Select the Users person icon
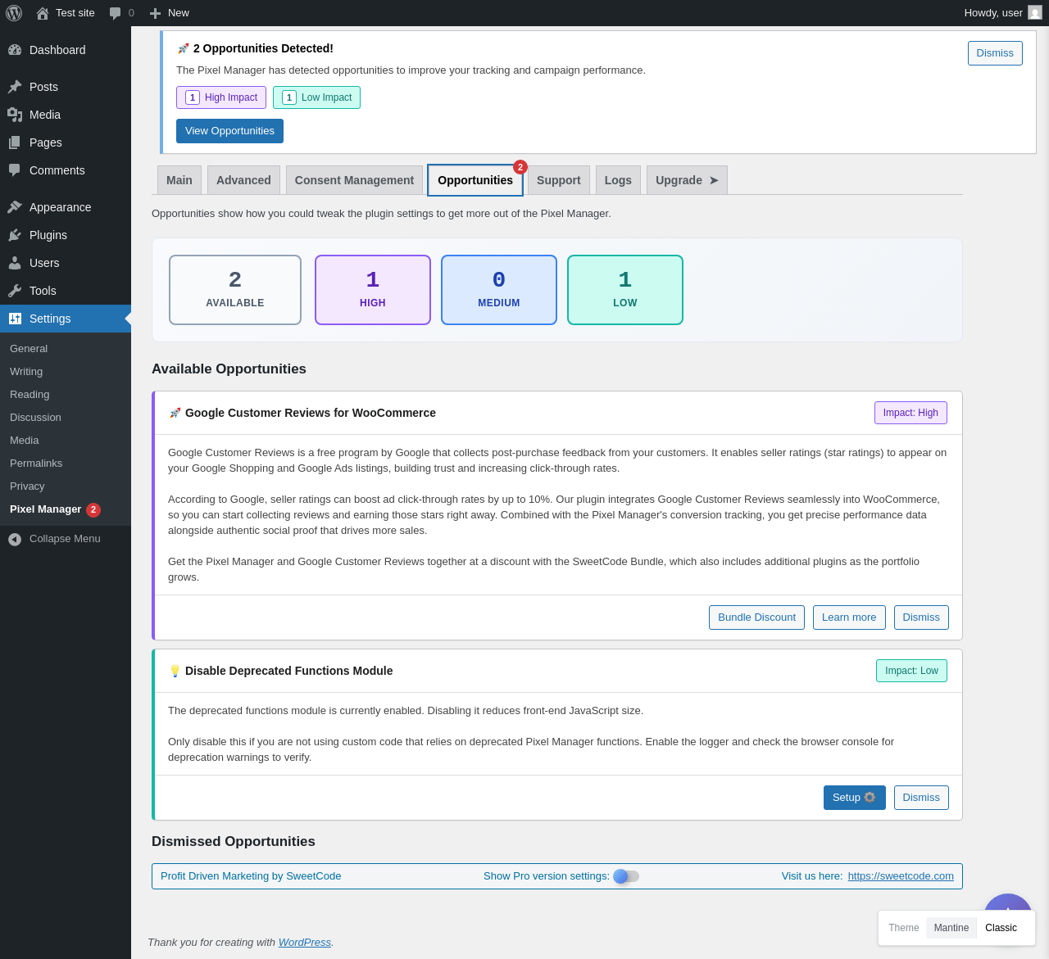Image resolution: width=1049 pixels, height=959 pixels. pyautogui.click(x=15, y=263)
